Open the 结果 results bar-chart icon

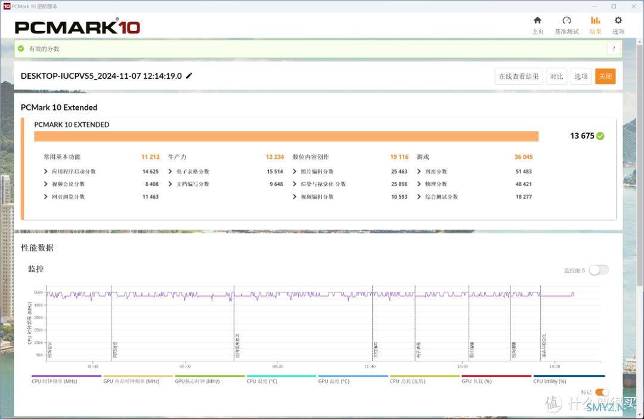click(595, 20)
